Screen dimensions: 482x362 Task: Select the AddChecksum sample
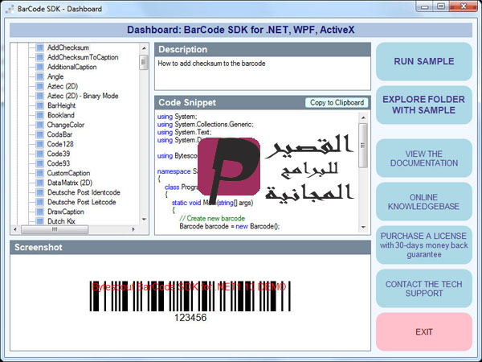[68, 47]
